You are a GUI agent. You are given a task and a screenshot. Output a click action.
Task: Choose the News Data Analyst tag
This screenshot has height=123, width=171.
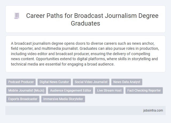[127, 82]
